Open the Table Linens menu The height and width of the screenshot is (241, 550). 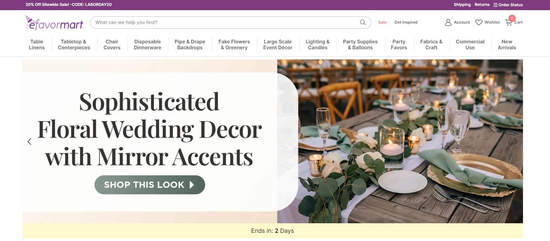(37, 45)
